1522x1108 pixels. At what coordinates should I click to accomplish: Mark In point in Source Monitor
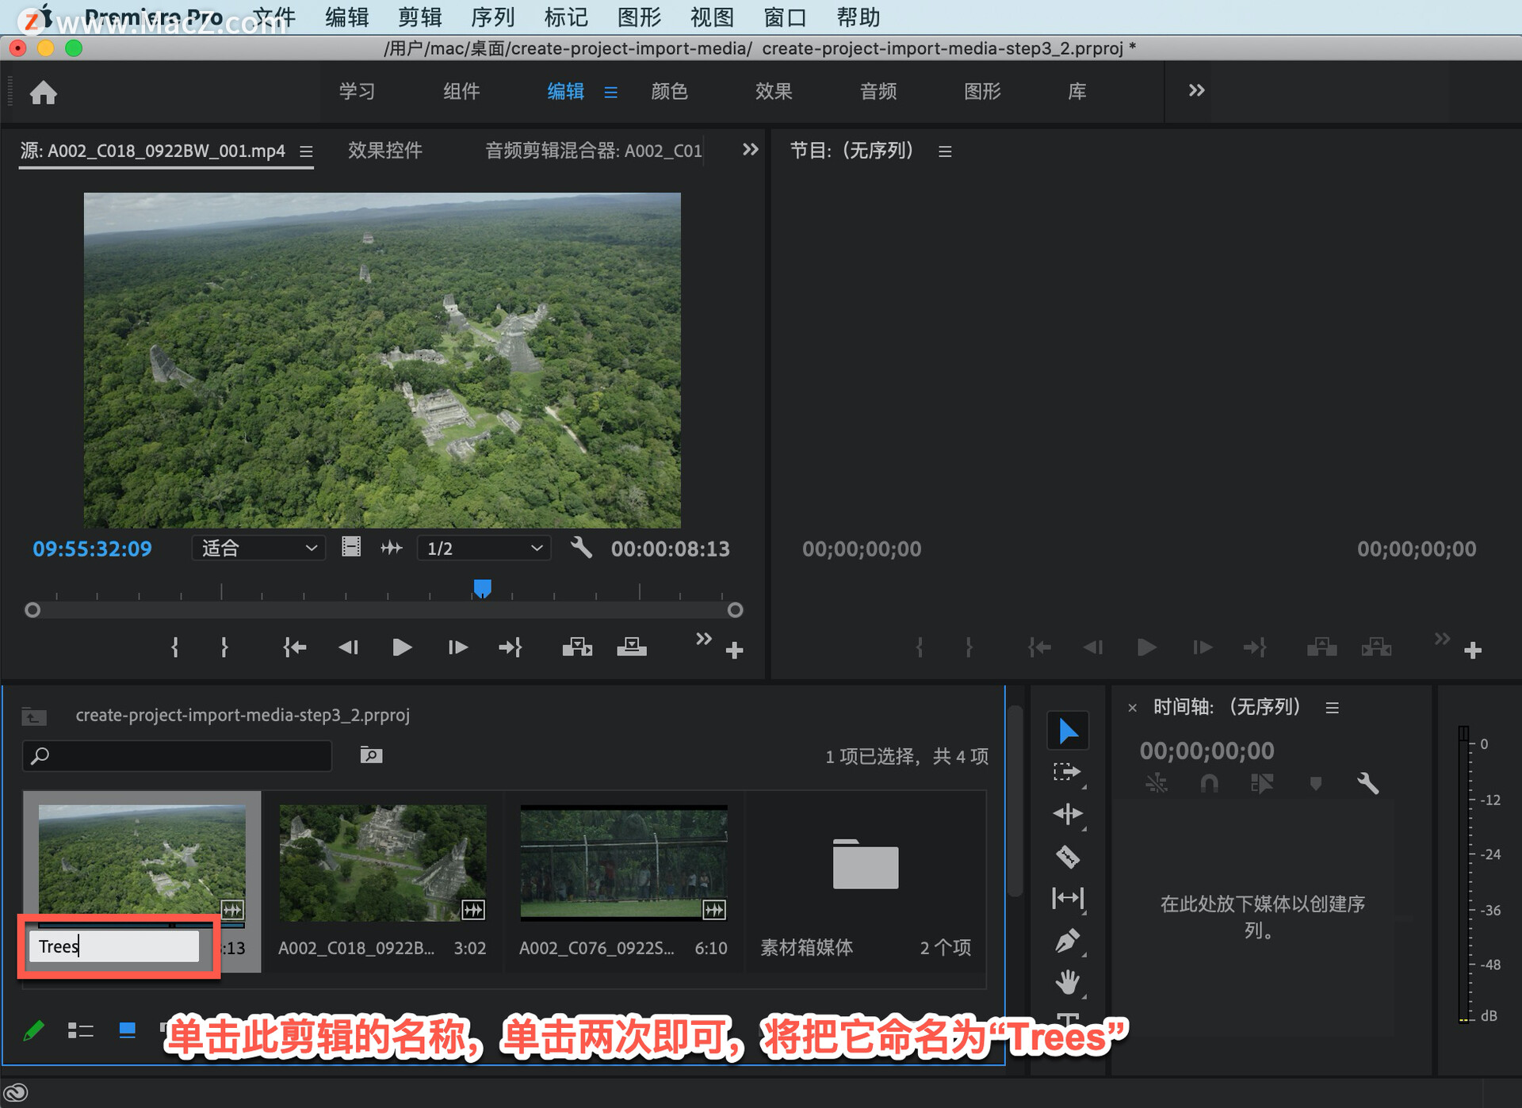click(175, 648)
